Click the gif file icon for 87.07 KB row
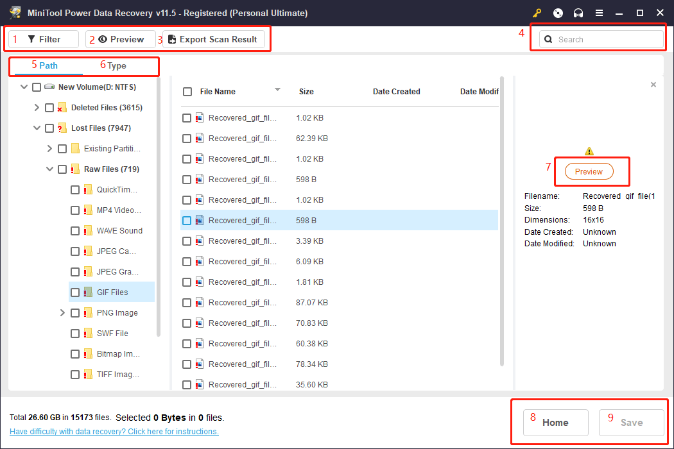674x449 pixels. pos(200,303)
